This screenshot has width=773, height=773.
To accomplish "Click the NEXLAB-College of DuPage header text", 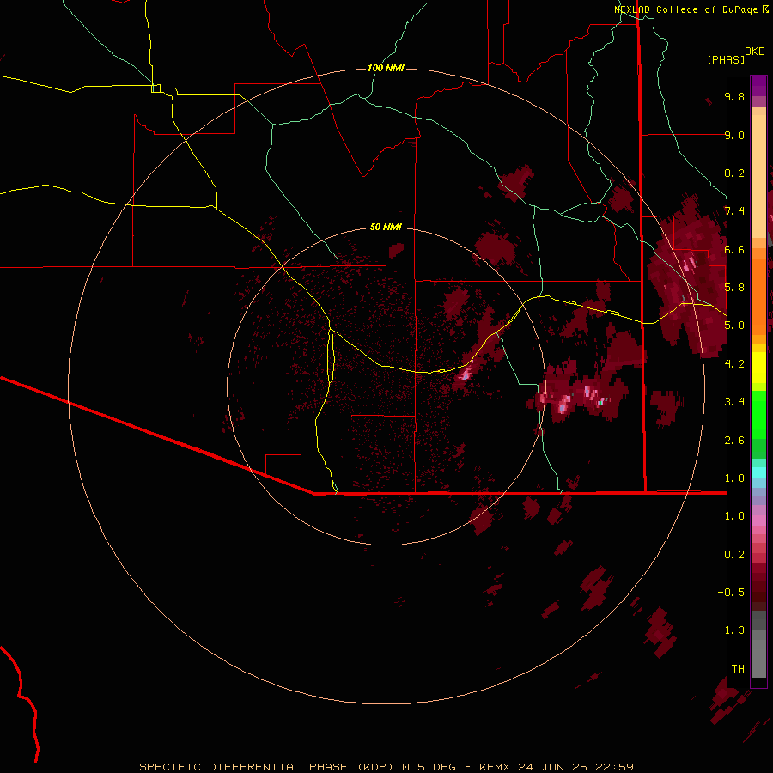I will pyautogui.click(x=686, y=9).
